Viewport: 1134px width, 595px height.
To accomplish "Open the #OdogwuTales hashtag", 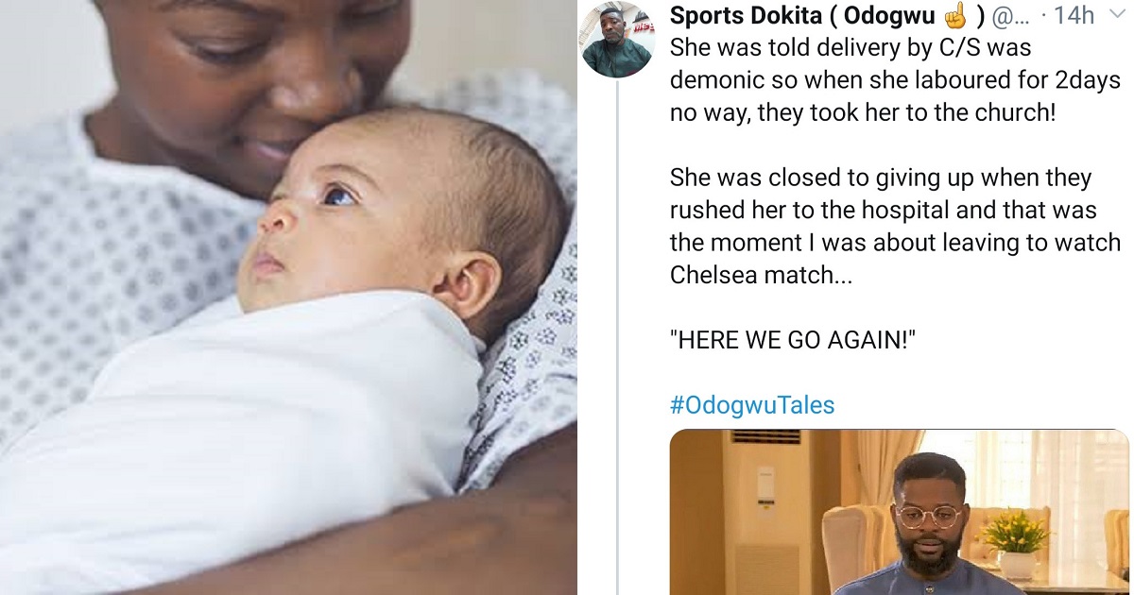I will pos(752,406).
